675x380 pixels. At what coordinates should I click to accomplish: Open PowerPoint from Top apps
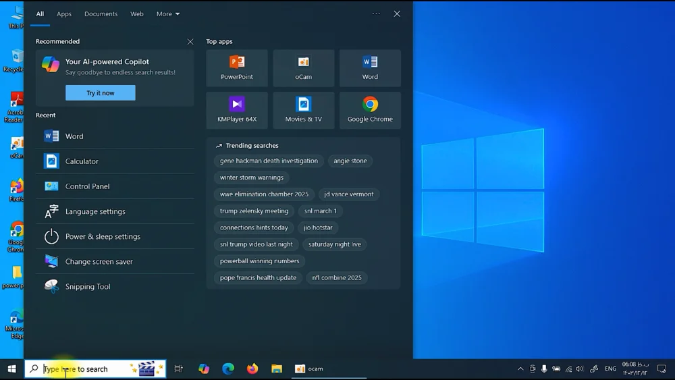click(237, 68)
